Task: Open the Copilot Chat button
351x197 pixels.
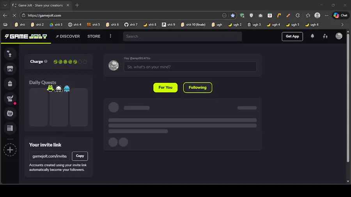Action: (x=341, y=16)
